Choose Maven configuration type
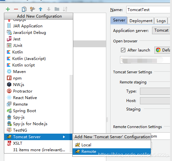Viewport: 172px width, 161px height. coord(39,72)
